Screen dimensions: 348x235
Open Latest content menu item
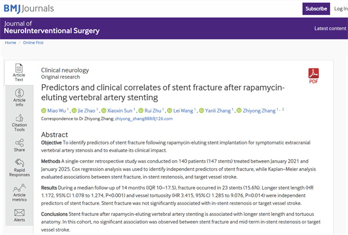click(x=329, y=28)
